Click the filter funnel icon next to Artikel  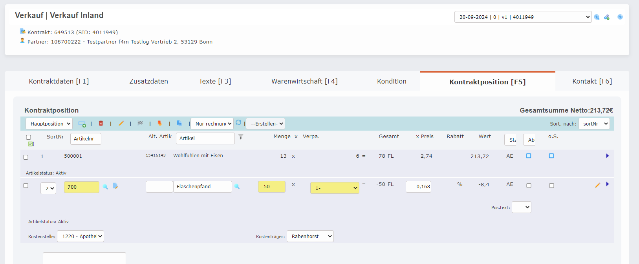(241, 137)
